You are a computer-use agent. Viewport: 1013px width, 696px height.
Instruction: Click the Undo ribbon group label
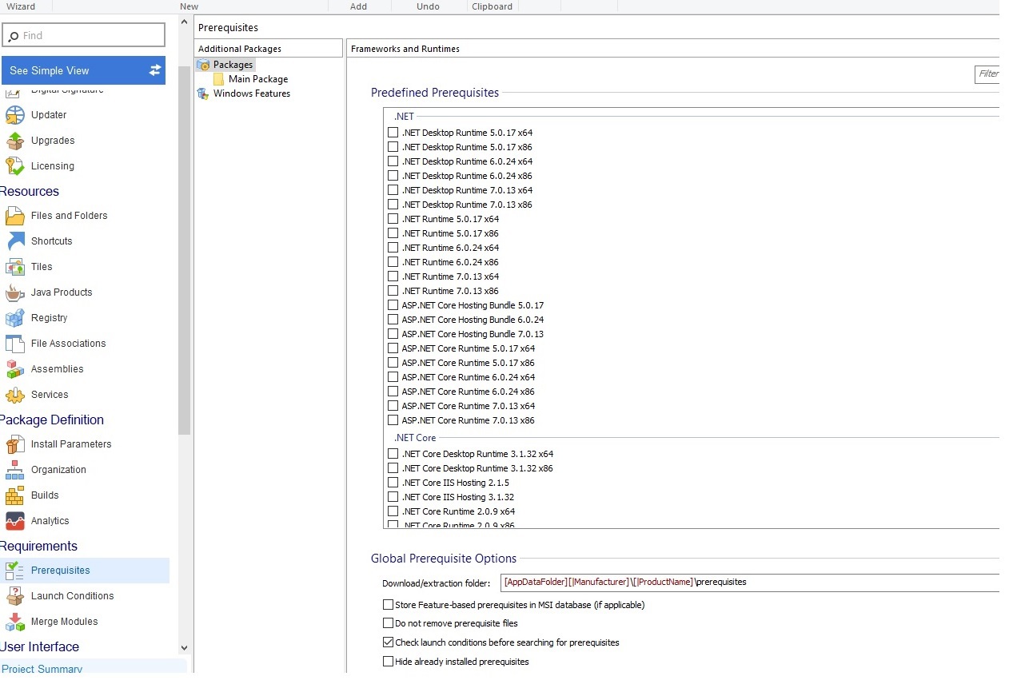tap(429, 6)
